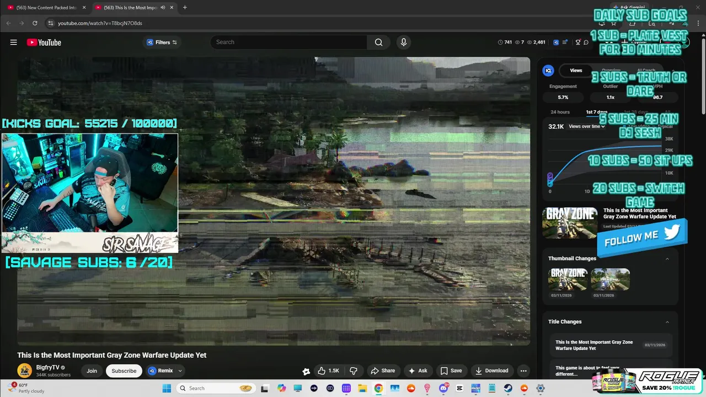Select the Views tab in vidIQ panel
The width and height of the screenshot is (706, 397).
pos(576,71)
